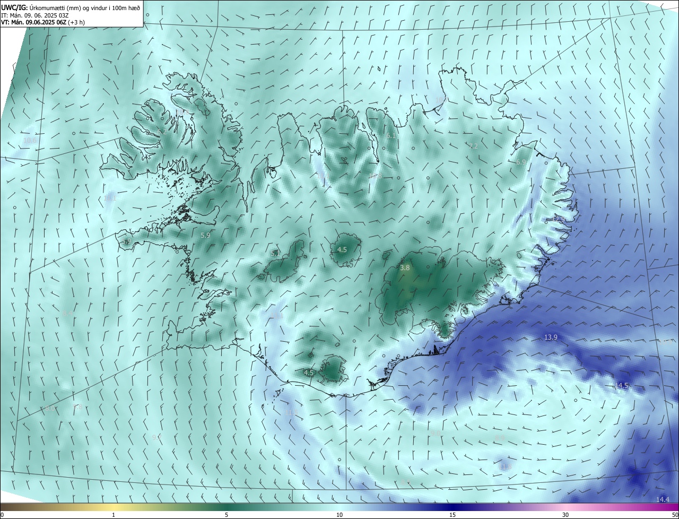Screen dimensions: 679x519
Task: Click the 6.9 value label on the map
Action: point(521,162)
